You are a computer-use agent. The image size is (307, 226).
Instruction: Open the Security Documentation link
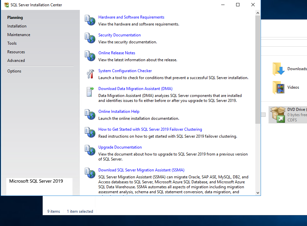[120, 35]
